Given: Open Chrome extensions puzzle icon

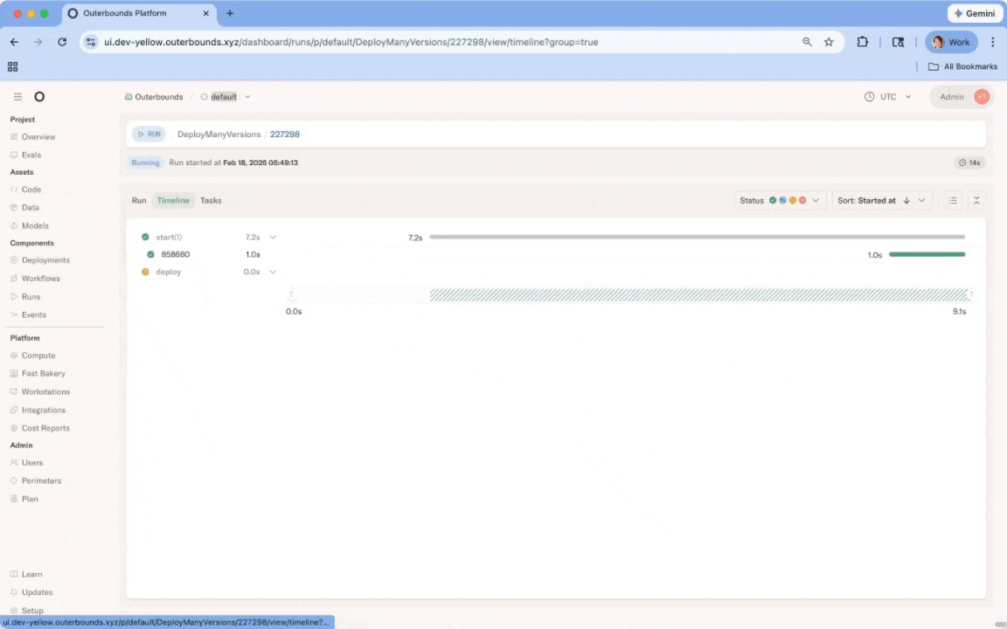Looking at the screenshot, I should 862,42.
